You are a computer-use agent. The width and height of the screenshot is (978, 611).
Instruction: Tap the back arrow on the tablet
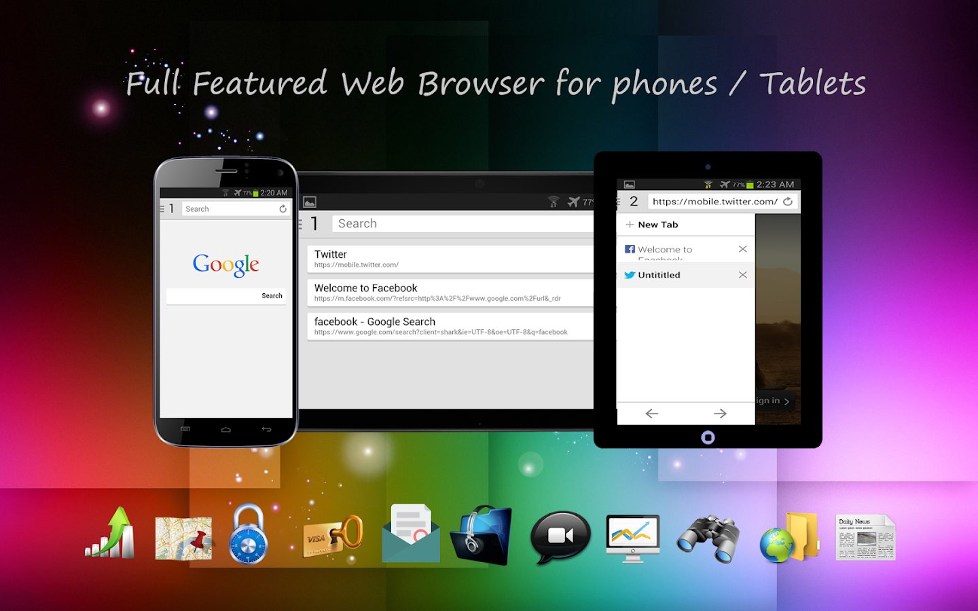point(652,413)
